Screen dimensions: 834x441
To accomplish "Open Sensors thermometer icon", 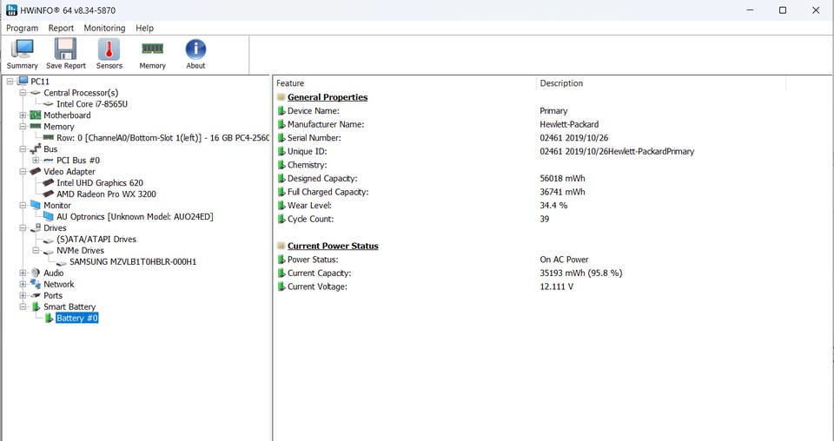I will click(x=109, y=50).
